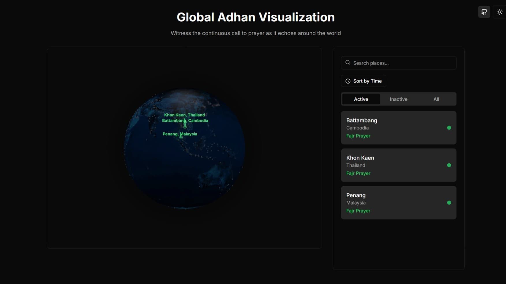Switch to the Inactive tab
The image size is (506, 284).
[x=399, y=99]
